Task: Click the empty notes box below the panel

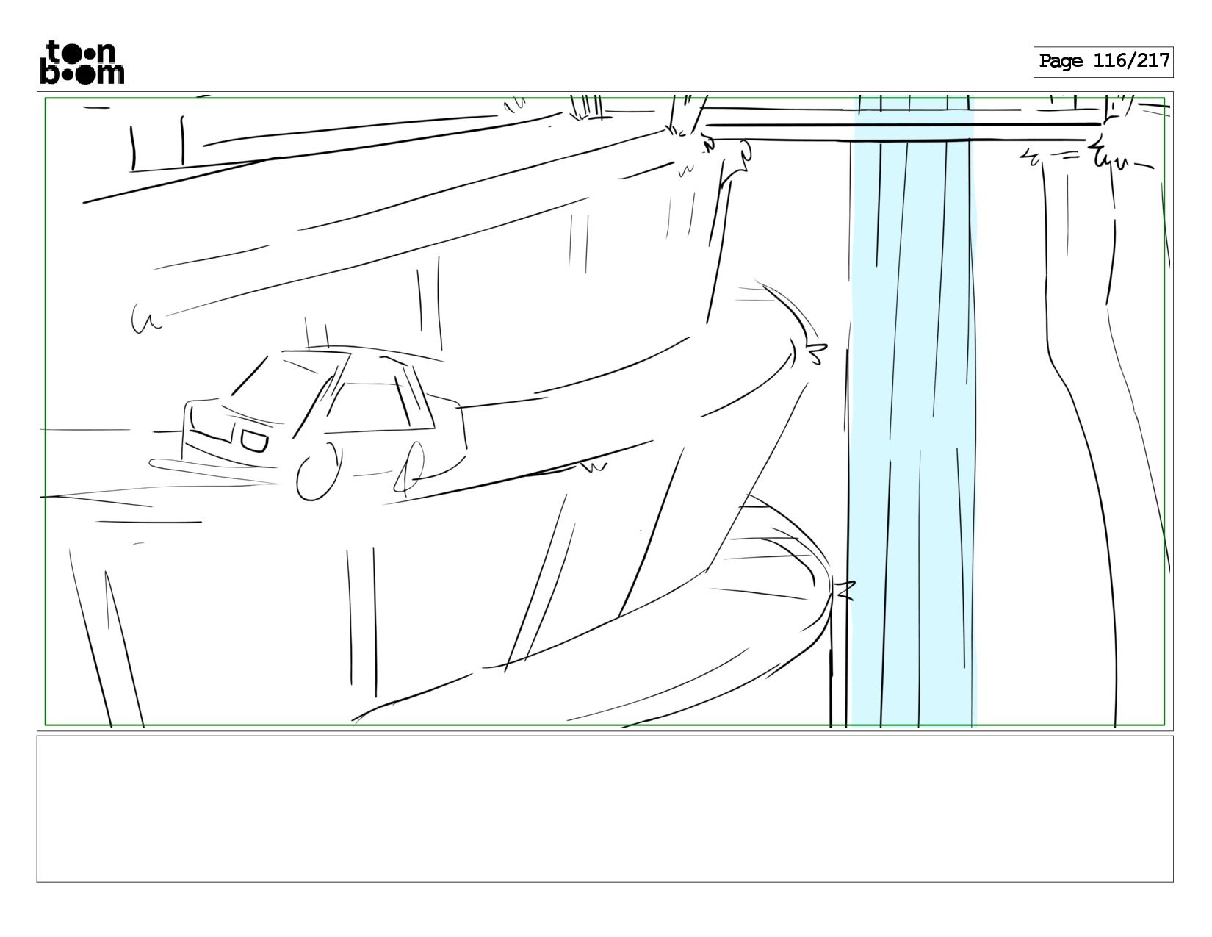Action: coord(605,808)
